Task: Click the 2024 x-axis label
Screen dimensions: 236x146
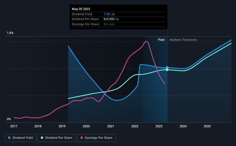Action: 183,126
